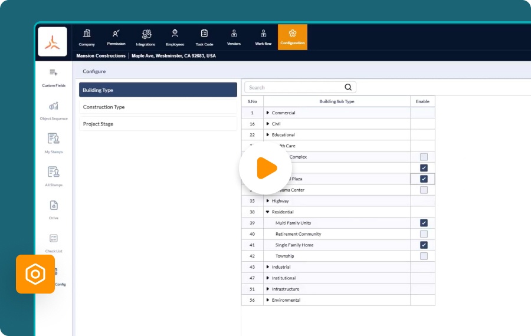Open Drive in the sidebar

coord(54,209)
